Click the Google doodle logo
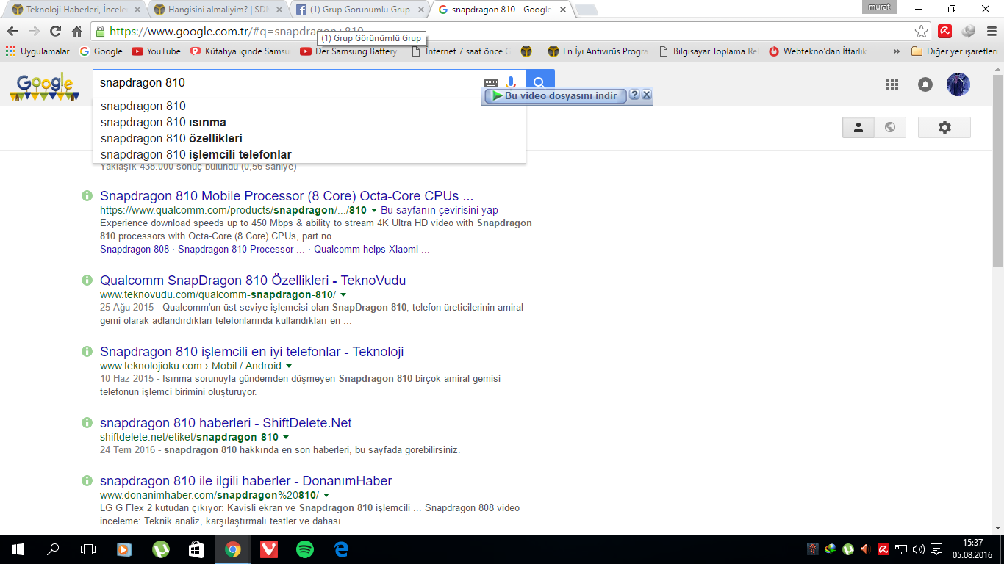Image resolution: width=1004 pixels, height=564 pixels. tap(44, 87)
